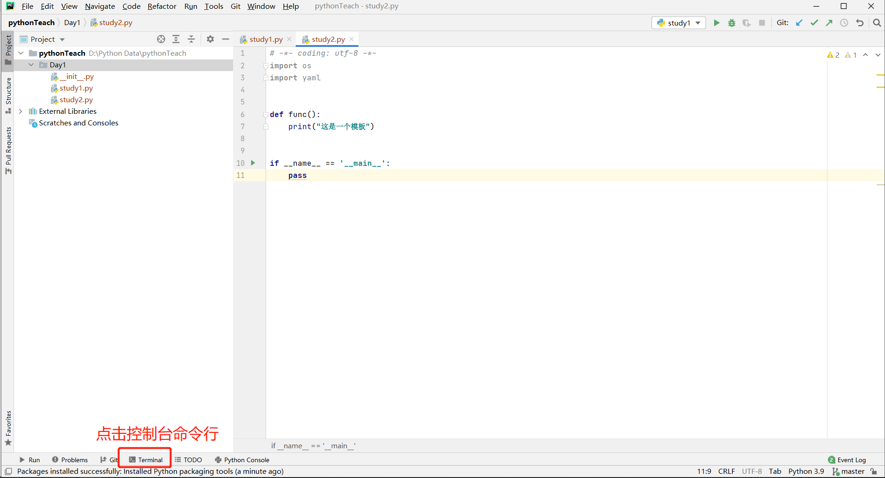Screen dimensions: 885x478
Task: Run the study1 configuration
Action: (x=716, y=23)
